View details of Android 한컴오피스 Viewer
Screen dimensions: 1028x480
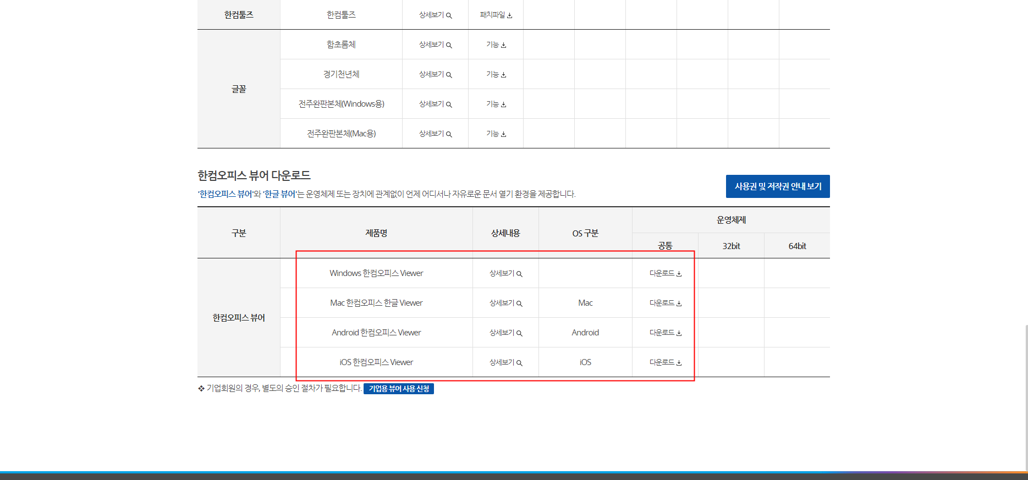coord(505,333)
